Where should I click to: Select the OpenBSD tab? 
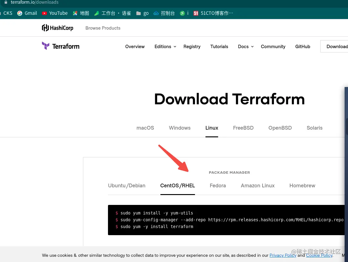(x=280, y=128)
